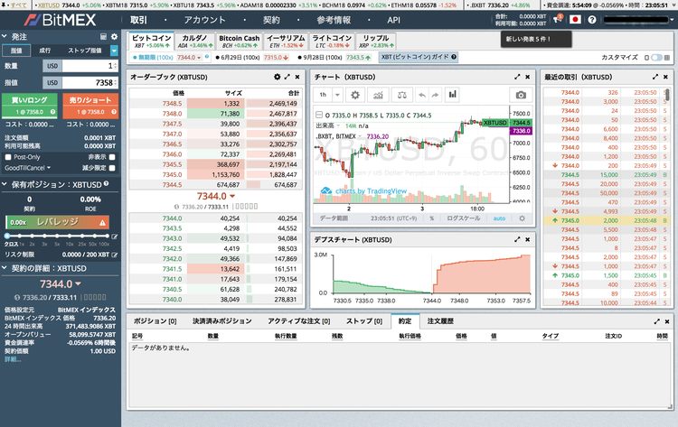Toggle ログスケール in chart bottom bar
Screen dimensions: 678x427
click(464, 218)
